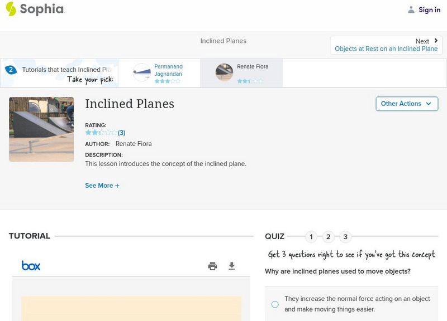Jump to quiz question 1
The height and width of the screenshot is (321, 447).
[x=311, y=237]
